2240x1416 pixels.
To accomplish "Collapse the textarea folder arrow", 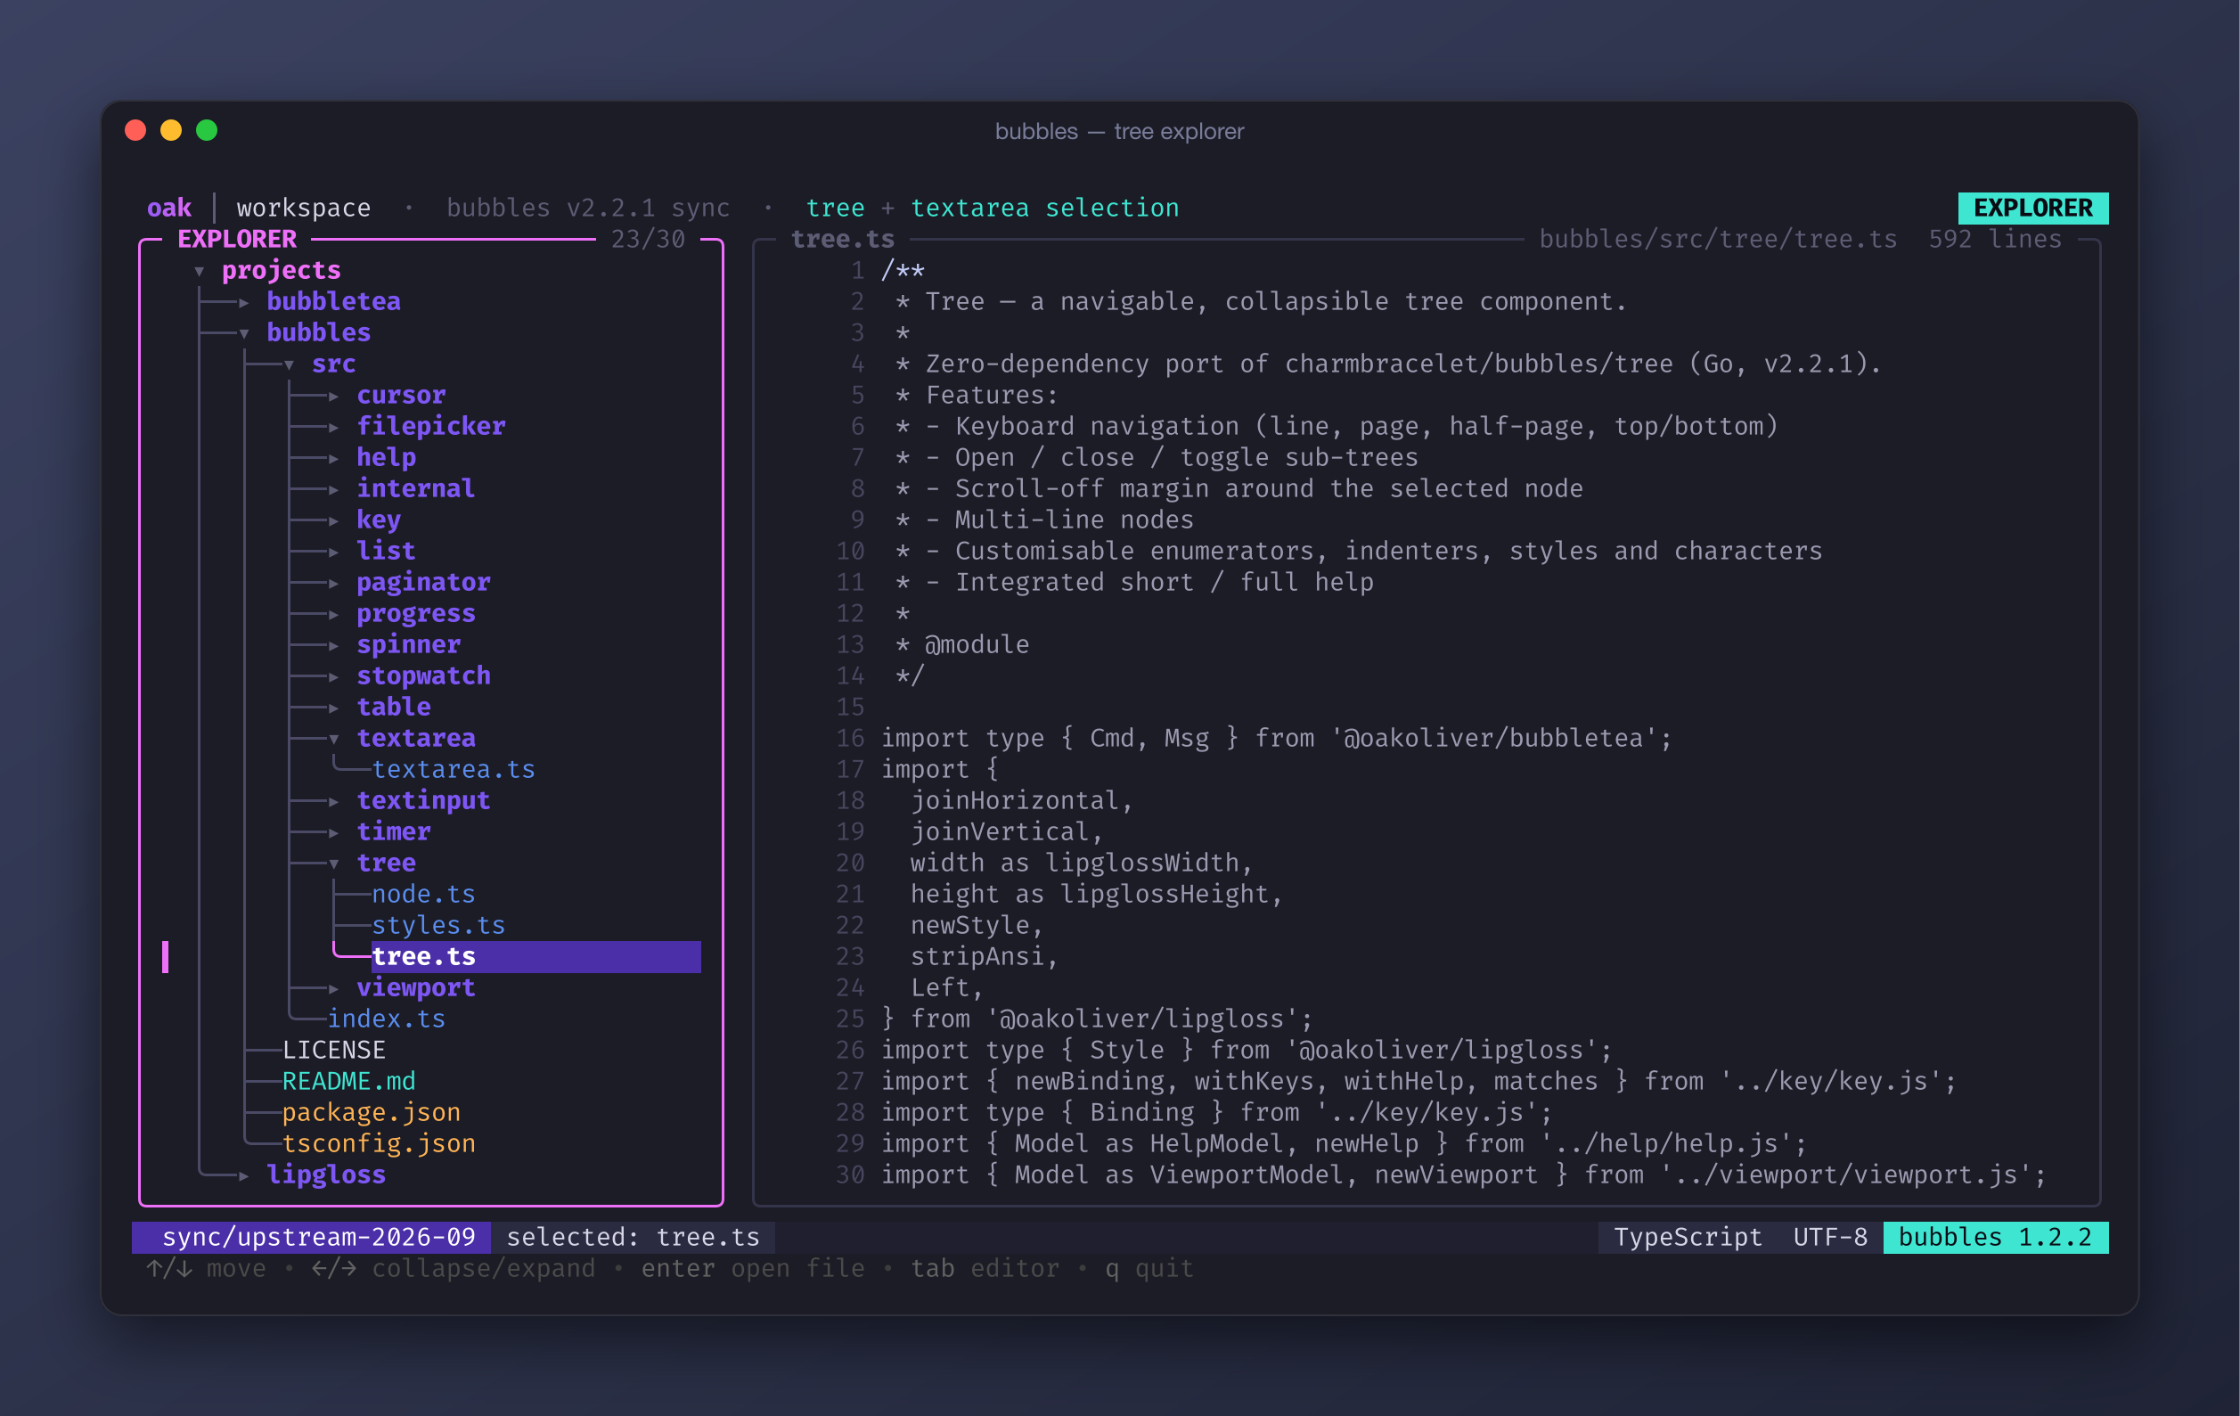I will pyautogui.click(x=334, y=740).
